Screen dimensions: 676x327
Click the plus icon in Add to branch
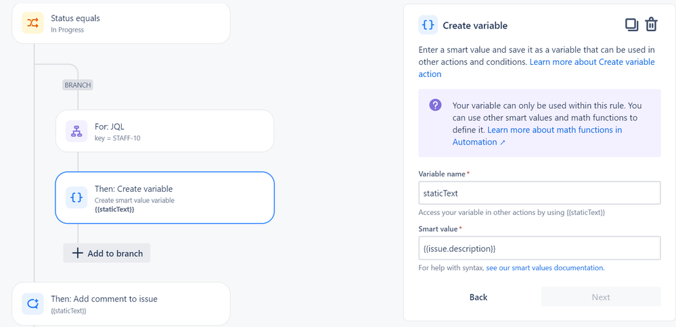pyautogui.click(x=78, y=253)
